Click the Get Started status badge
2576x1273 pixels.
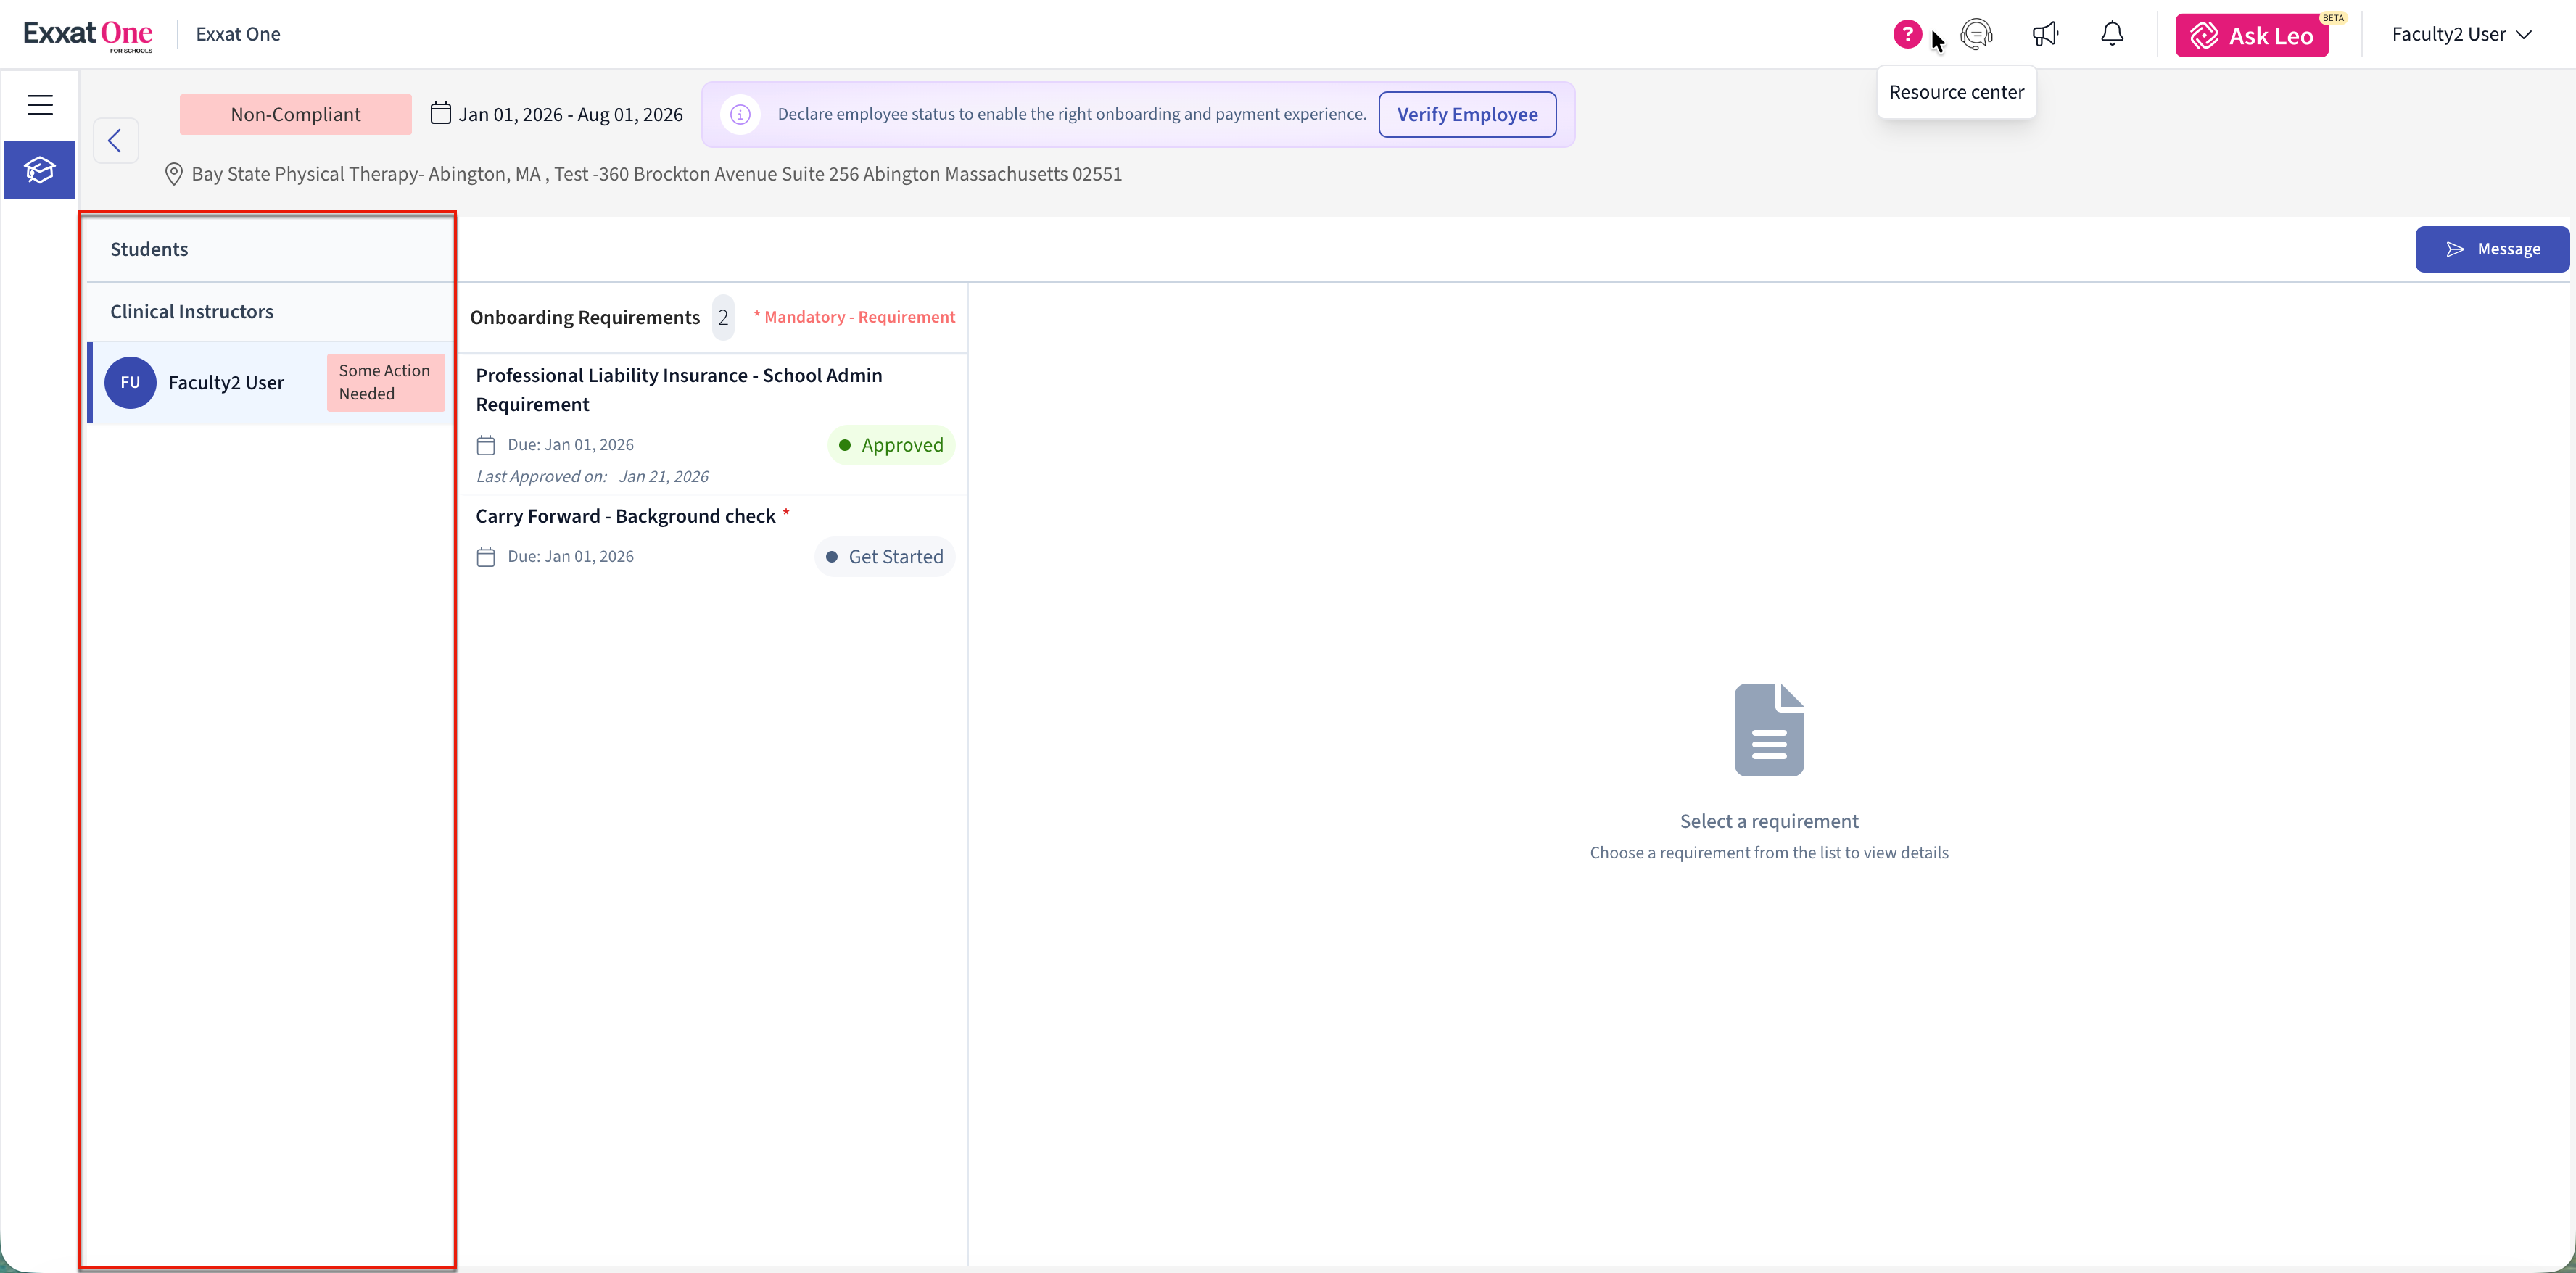[x=884, y=557]
